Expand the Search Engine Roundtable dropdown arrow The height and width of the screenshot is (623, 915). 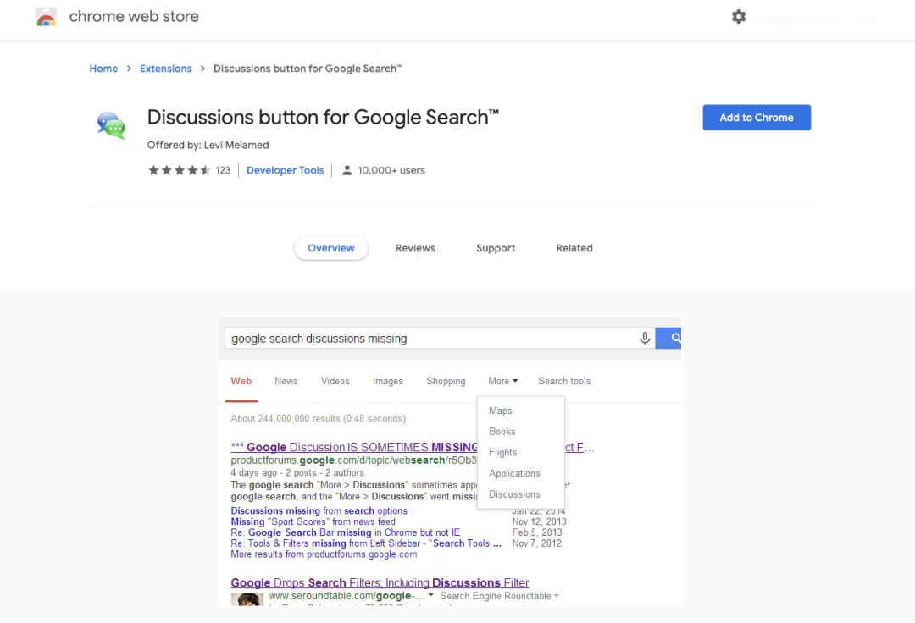coord(556,596)
